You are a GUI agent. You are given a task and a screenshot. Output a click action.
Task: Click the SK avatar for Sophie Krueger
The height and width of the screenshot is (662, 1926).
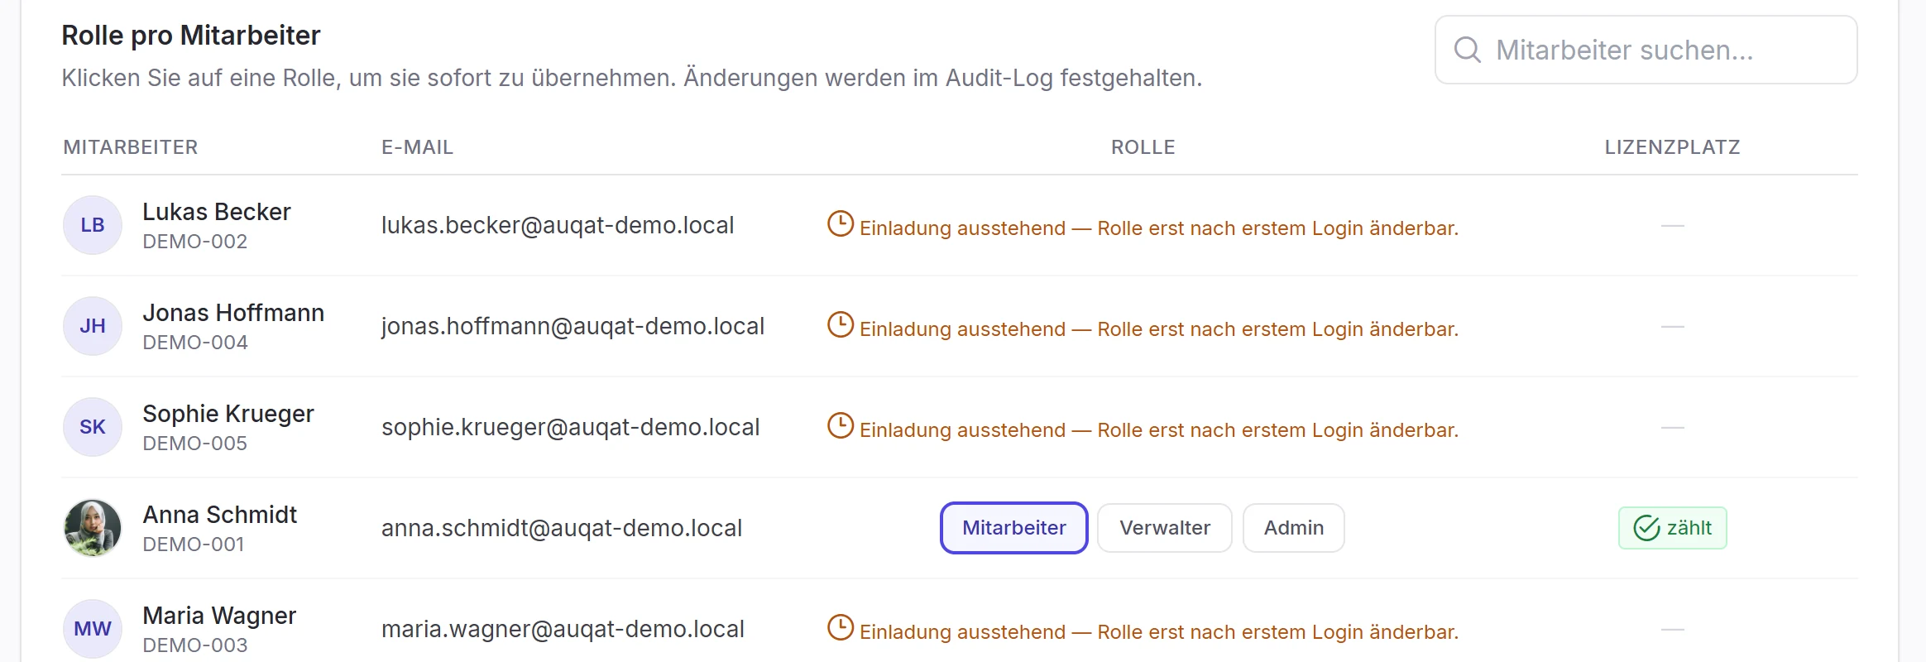[x=93, y=427]
